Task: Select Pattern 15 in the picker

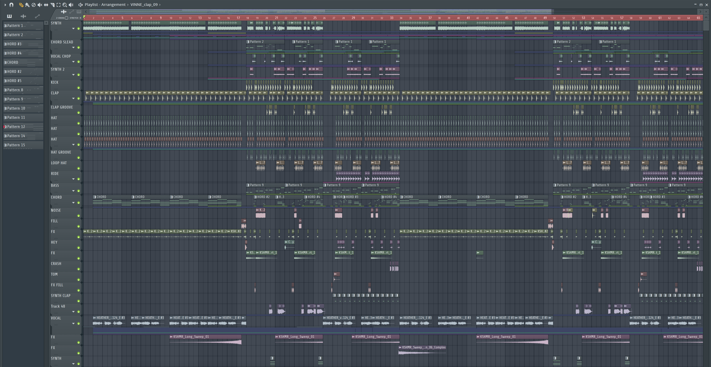Action: 23,145
